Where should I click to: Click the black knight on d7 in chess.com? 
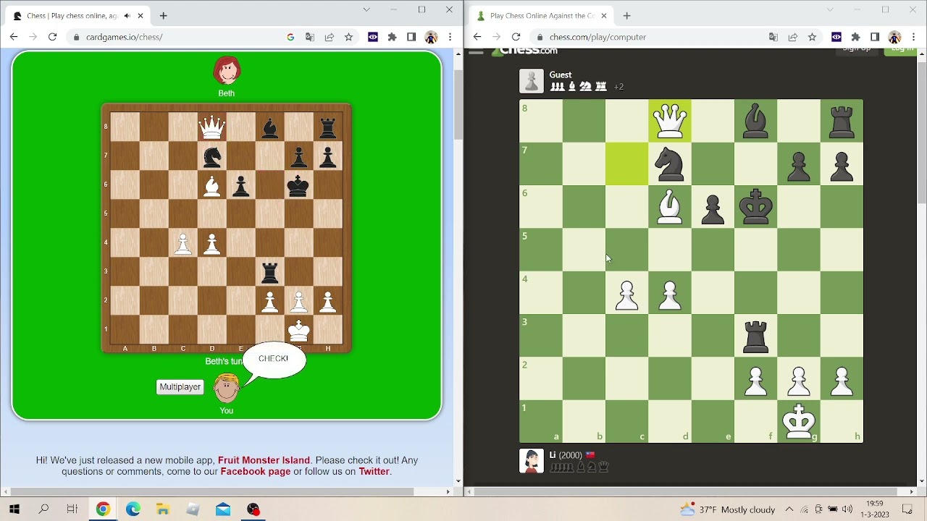pos(670,164)
